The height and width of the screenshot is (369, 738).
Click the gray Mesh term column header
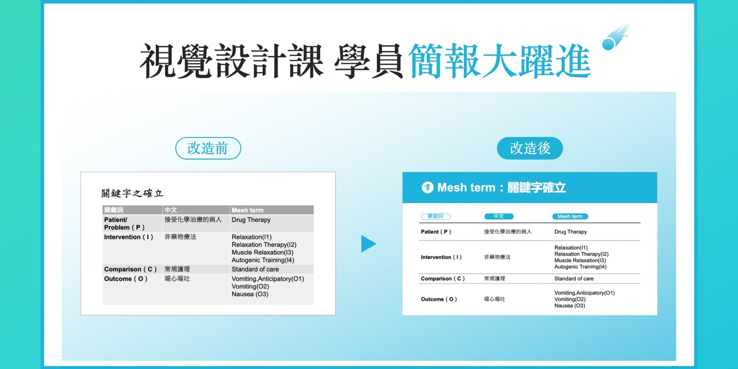point(271,210)
